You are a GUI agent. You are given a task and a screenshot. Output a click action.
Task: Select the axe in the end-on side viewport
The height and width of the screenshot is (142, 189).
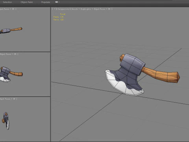pyautogui.click(x=6, y=121)
